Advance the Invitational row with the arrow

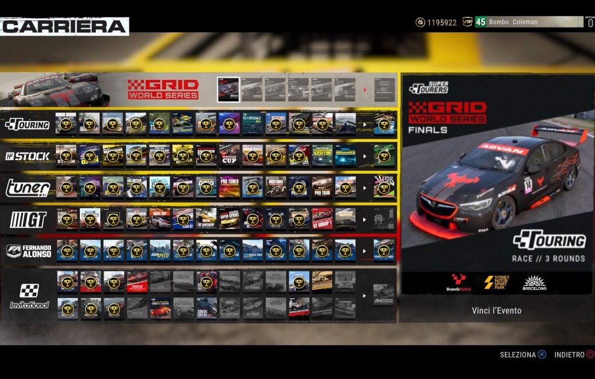365,296
